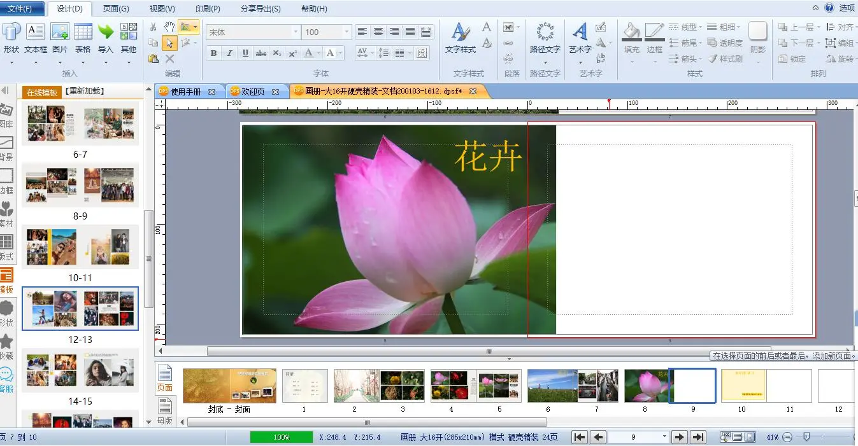The image size is (858, 446).
Task: Open the 宋体 font name dropdown
Action: [x=296, y=32]
